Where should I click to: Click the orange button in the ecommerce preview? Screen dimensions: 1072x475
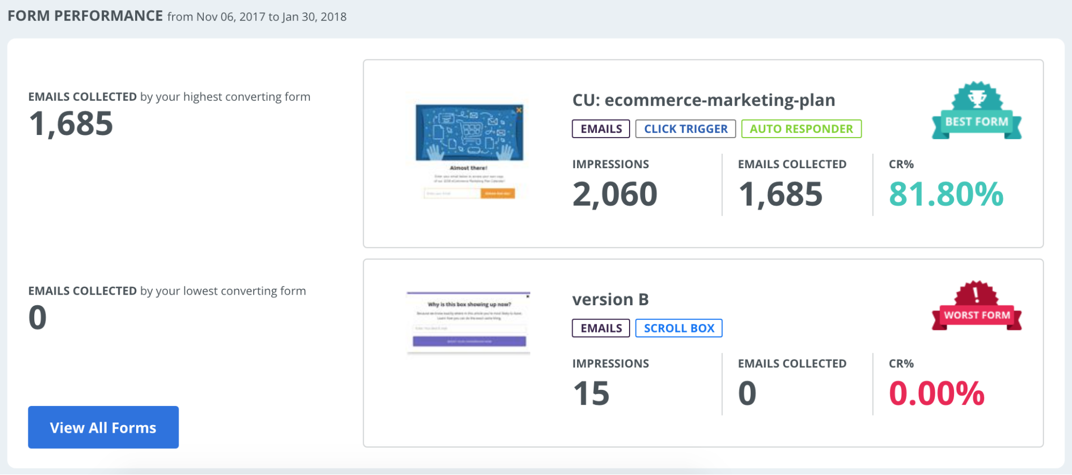(x=498, y=193)
